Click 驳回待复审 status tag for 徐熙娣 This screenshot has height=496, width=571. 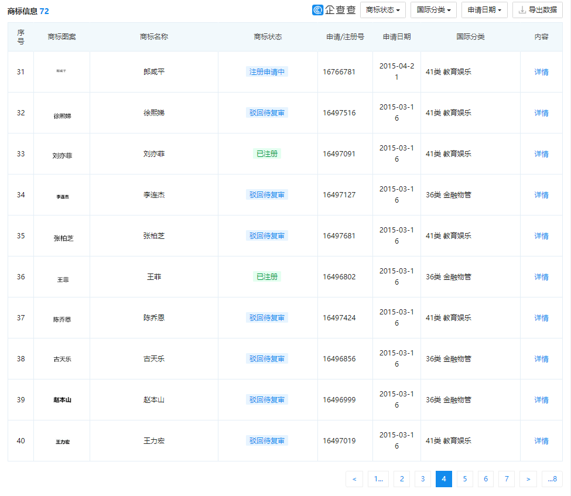tap(267, 113)
